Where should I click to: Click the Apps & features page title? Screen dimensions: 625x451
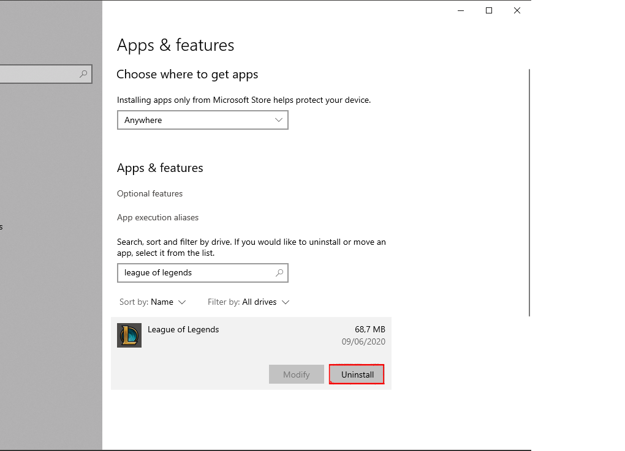click(x=175, y=45)
